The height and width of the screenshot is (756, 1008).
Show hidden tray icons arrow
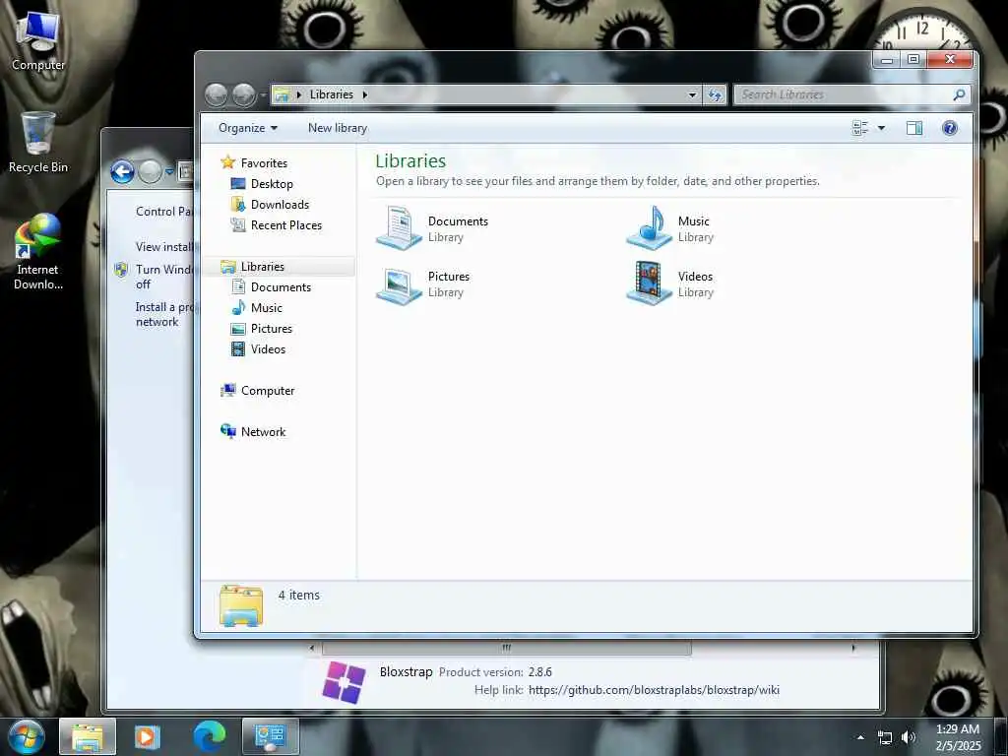click(x=860, y=737)
